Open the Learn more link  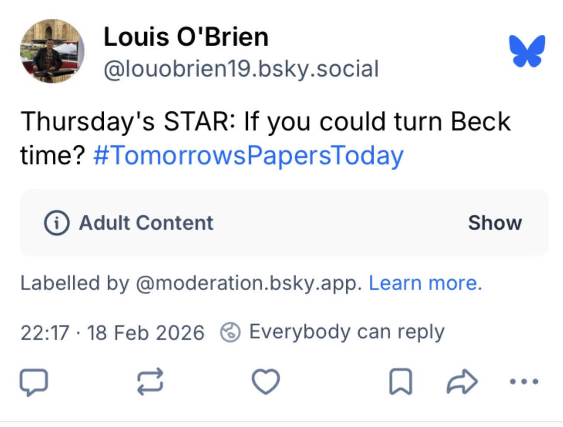[x=425, y=283]
